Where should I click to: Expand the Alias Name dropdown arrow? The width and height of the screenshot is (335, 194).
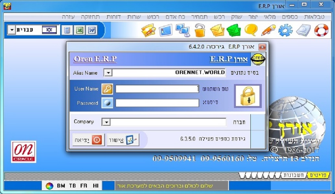click(108, 73)
